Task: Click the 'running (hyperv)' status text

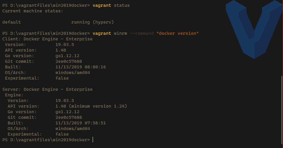Action: point(92,22)
